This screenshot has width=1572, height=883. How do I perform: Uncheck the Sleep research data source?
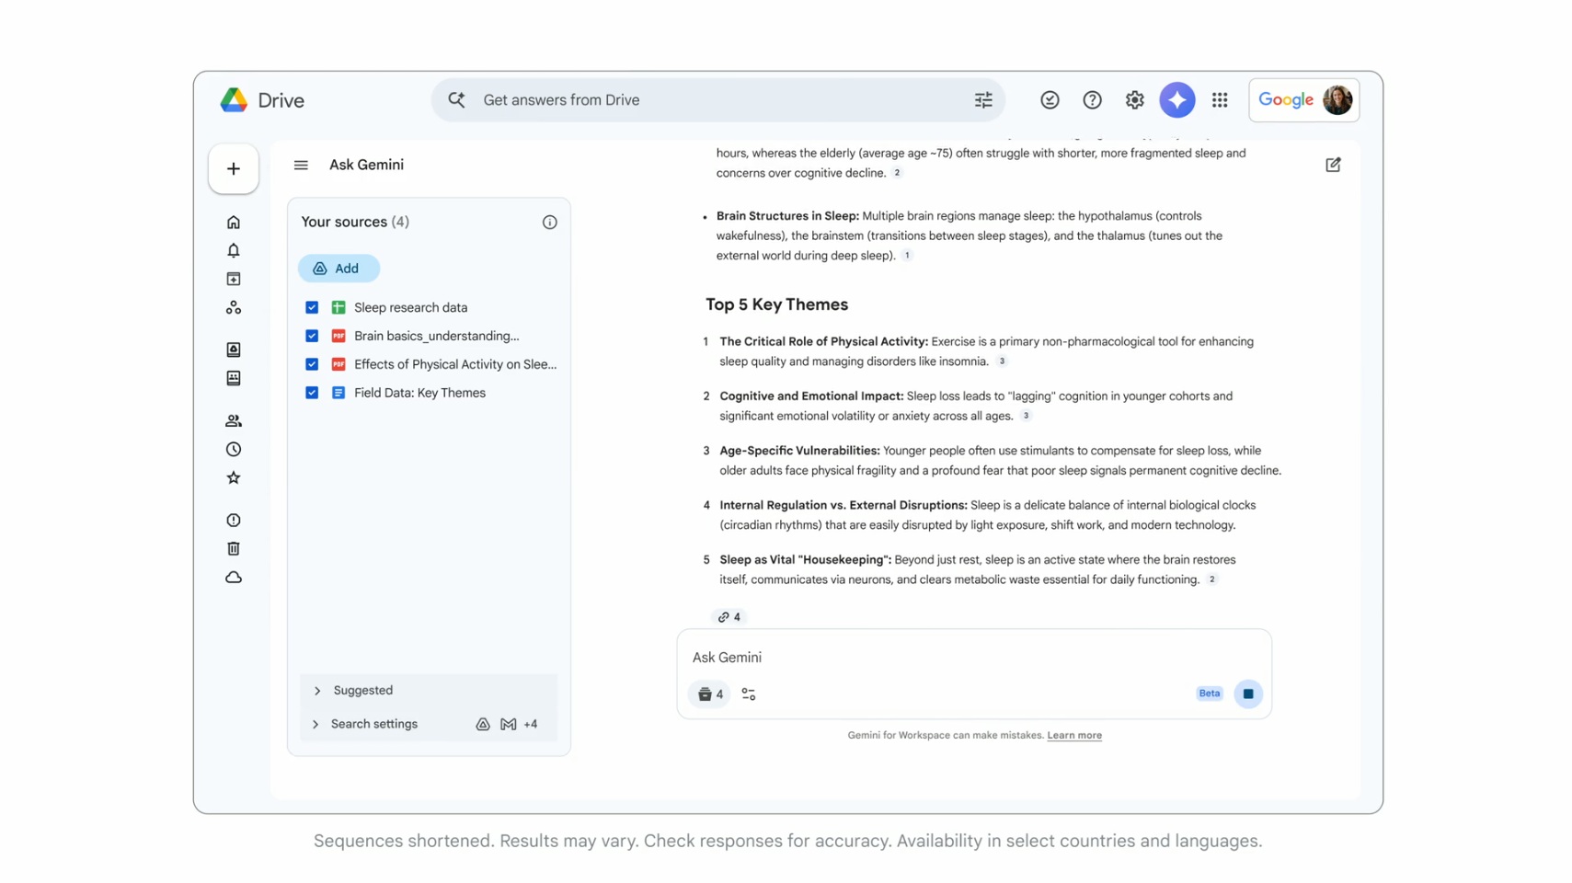312,308
